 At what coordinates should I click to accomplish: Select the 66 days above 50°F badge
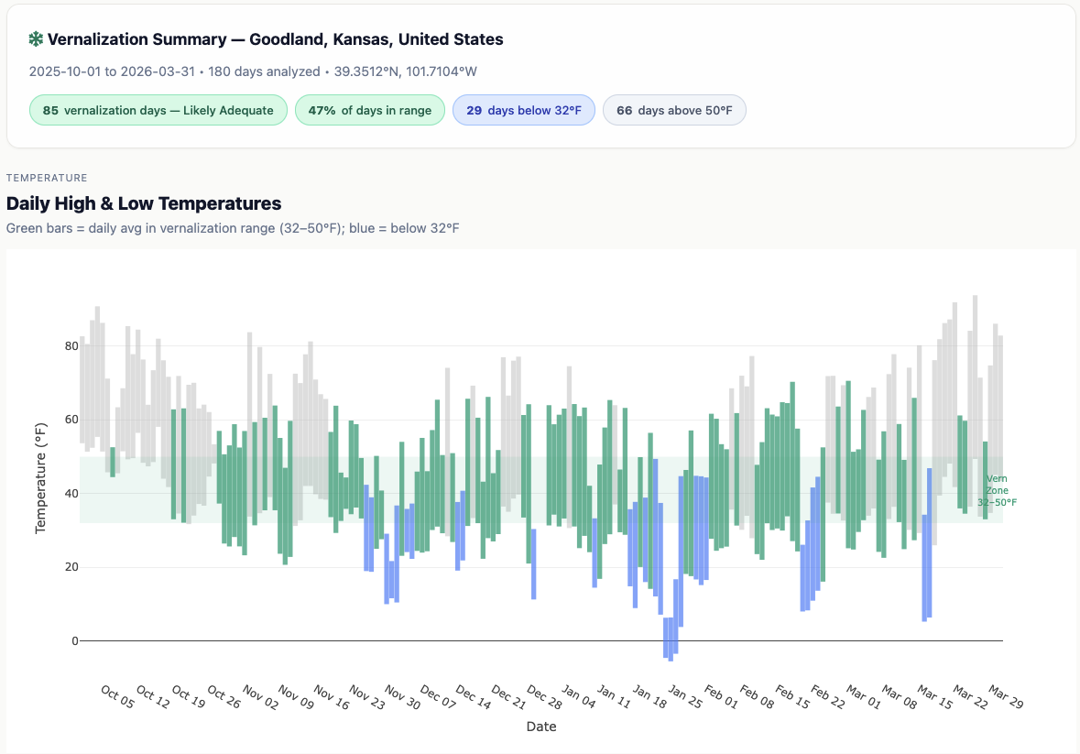click(x=674, y=110)
